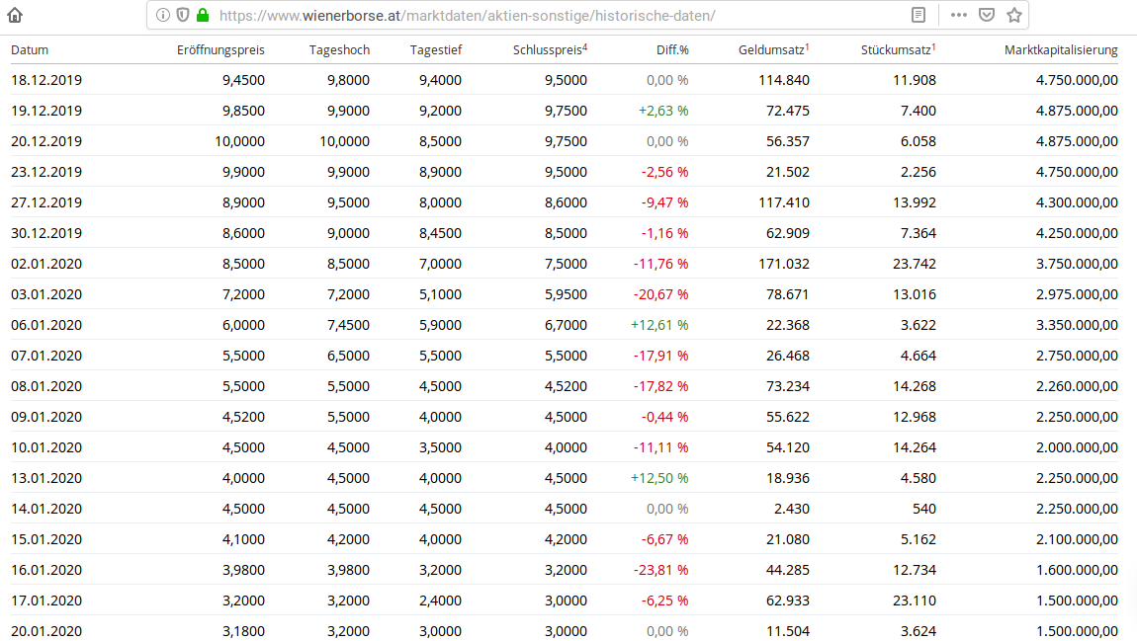
Task: Toggle reader view icon in address bar
Action: coord(918,15)
